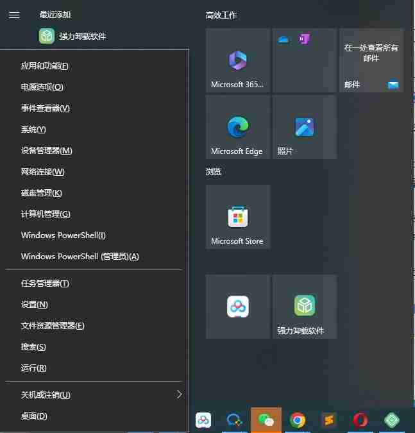This screenshot has height=433, width=415.
Task: Choose Windows PowerShell (管理员)(A)
Action: 80,257
